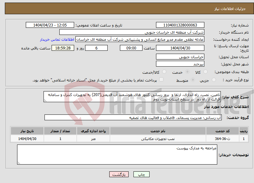Screen dimensions: 254x183
Task: Click the تعداد / مقدار column header
Action: [x=60, y=131]
